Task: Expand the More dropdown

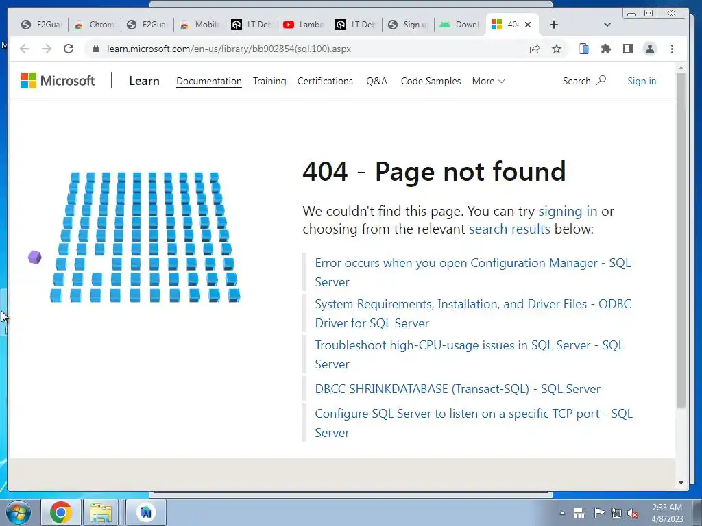Action: [488, 81]
